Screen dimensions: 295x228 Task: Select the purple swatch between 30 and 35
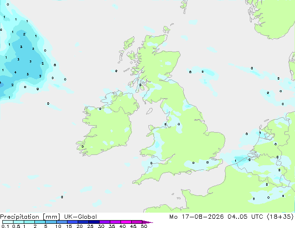pyautogui.click(x=105, y=222)
